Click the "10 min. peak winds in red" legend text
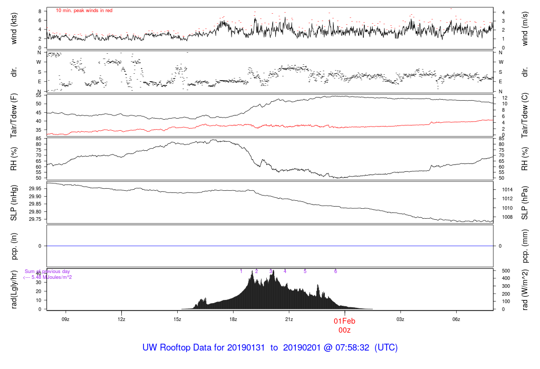Viewport: 540px width, 369px height. click(84, 11)
